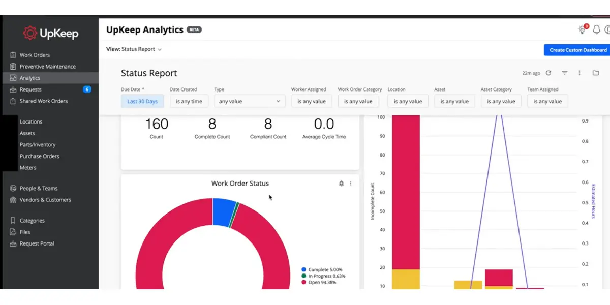
Task: Refresh the Status Report dashboard
Action: pyautogui.click(x=548, y=73)
